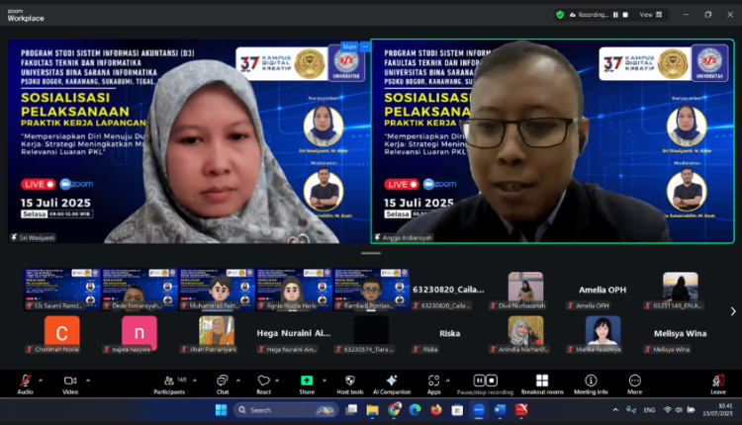This screenshot has height=425, width=742.
Task: Select Lis Saumi Ramd... participant thumbnail
Action: 62,290
